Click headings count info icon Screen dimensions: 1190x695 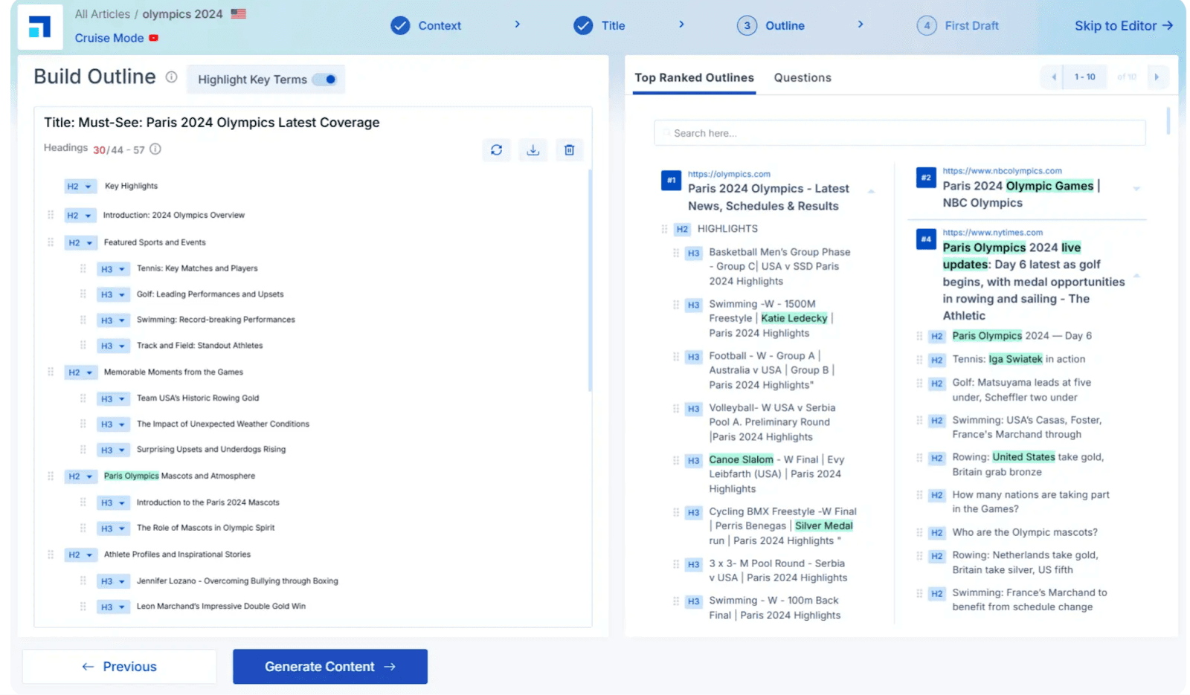click(x=155, y=149)
